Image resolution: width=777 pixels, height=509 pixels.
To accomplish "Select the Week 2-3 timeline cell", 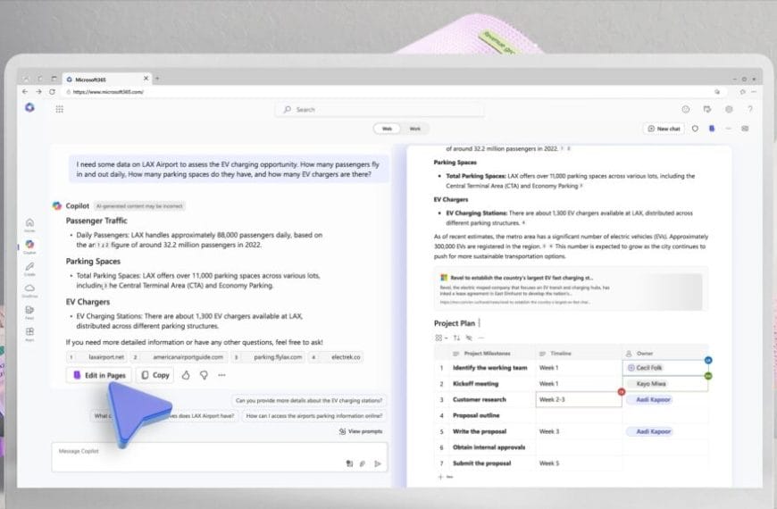I will click(x=579, y=399).
